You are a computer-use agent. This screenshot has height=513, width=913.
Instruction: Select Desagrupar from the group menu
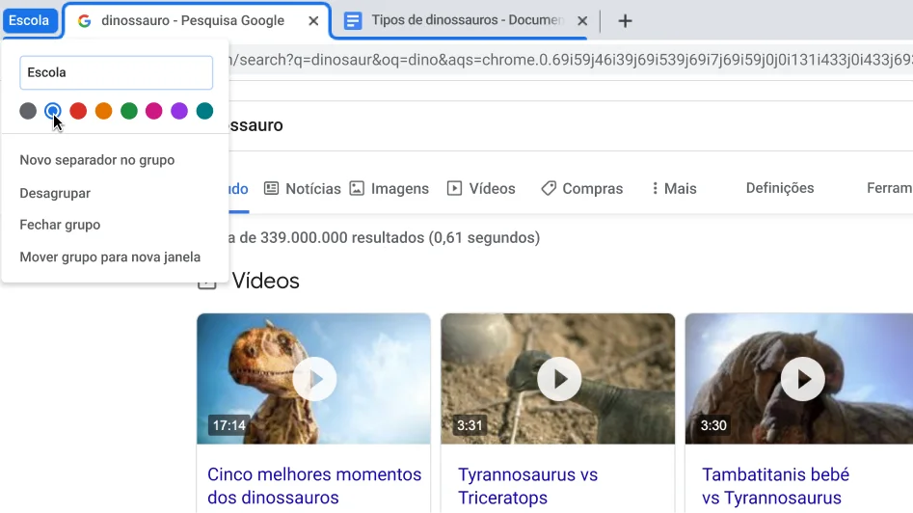click(55, 193)
